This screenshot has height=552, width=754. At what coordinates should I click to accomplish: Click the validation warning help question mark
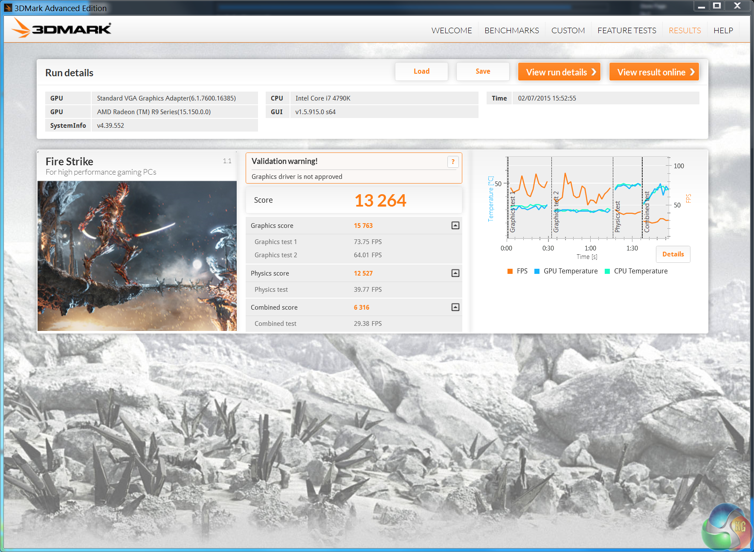tap(453, 162)
